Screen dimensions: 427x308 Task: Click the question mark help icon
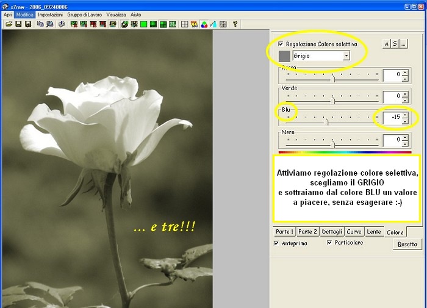click(235, 24)
